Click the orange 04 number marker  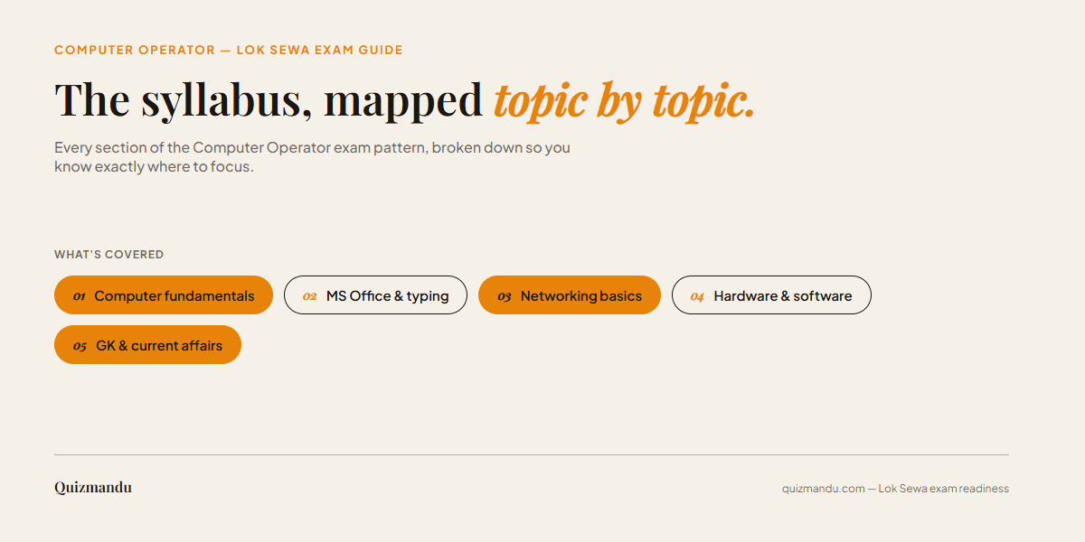[x=697, y=296]
